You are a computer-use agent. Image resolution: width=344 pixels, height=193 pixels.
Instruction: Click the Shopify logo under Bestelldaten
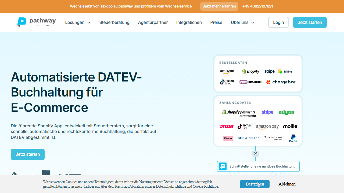pyautogui.click(x=250, y=71)
